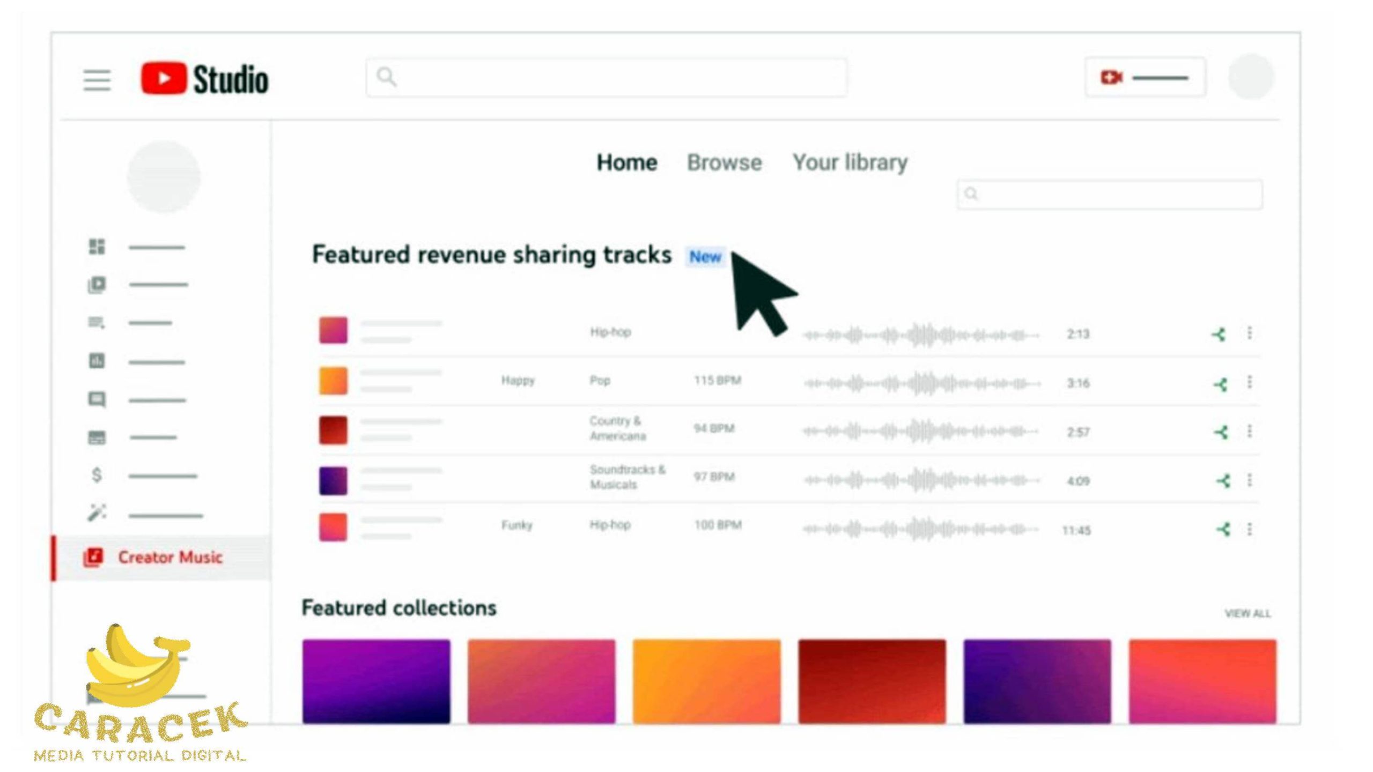Open more options for Country & Americana track

(x=1250, y=431)
